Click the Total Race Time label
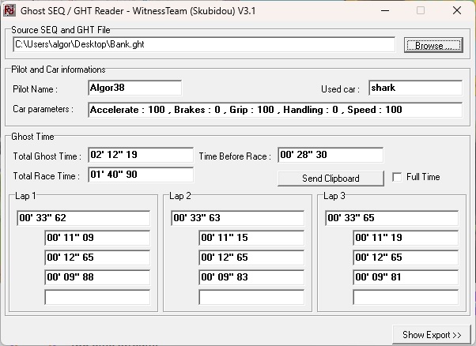476x346 pixels. click(x=46, y=176)
